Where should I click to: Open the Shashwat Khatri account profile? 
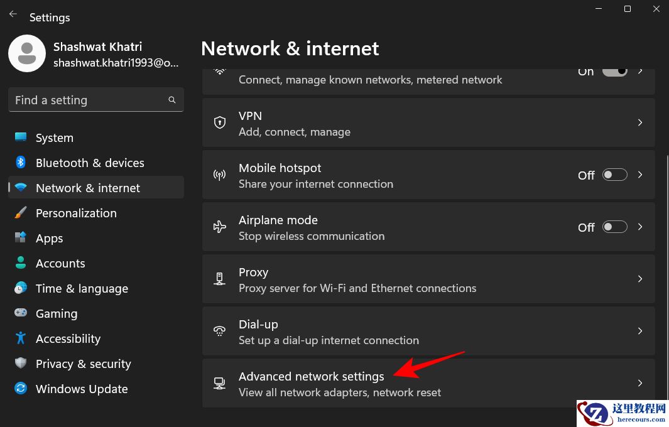click(x=94, y=54)
